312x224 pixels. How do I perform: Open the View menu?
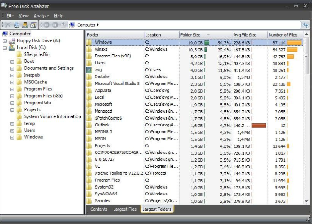[x=24, y=16]
